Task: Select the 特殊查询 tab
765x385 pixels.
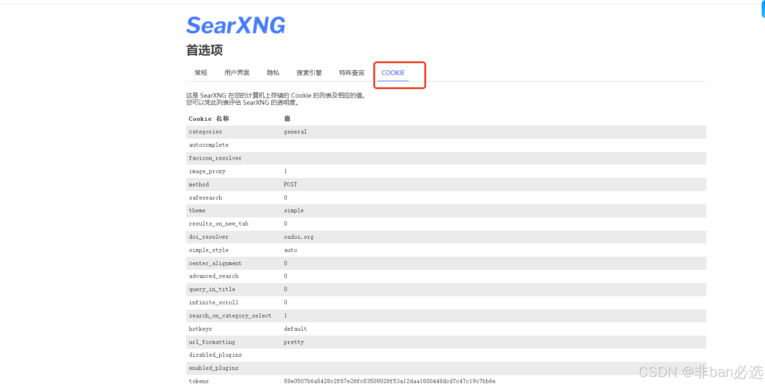Action: pyautogui.click(x=352, y=73)
